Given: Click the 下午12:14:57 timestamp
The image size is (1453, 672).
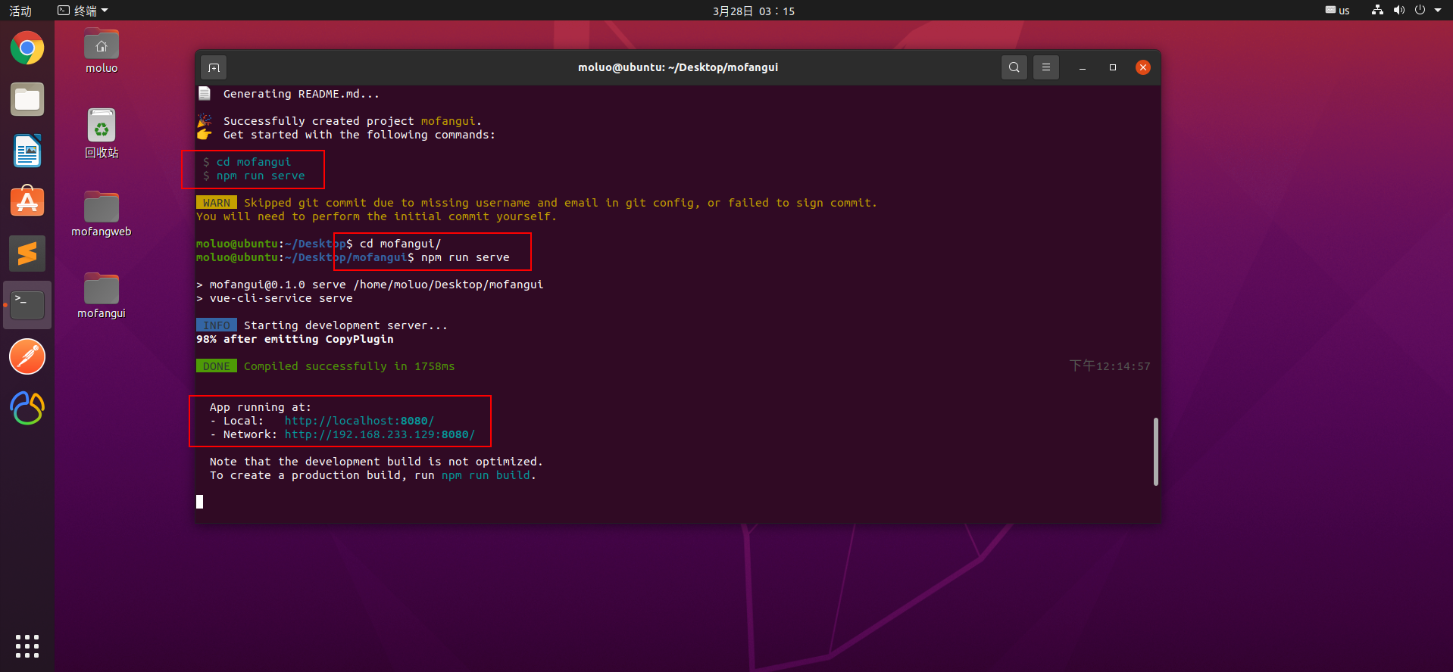Looking at the screenshot, I should coord(1110,366).
